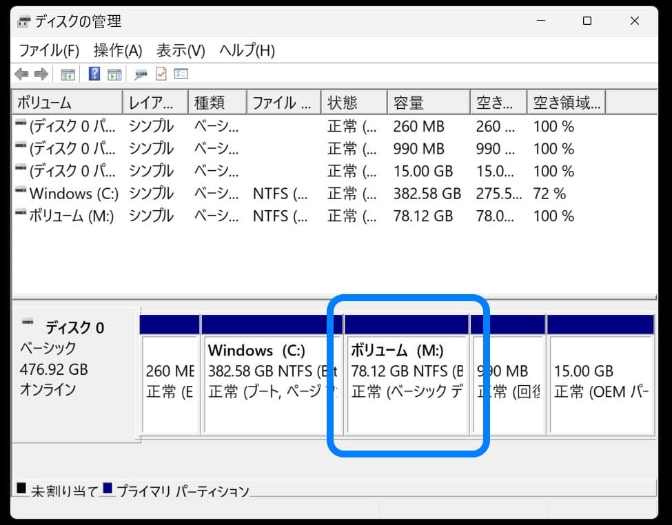Image resolution: width=672 pixels, height=525 pixels.
Task: Click the Forward arrow in the toolbar
Action: tap(41, 74)
